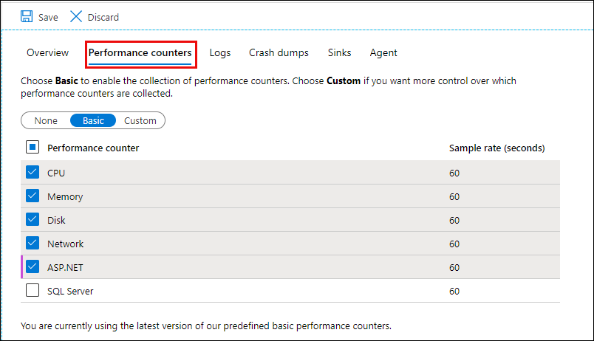The image size is (594, 341).
Task: Click the Sample rate column header
Action: tap(496, 148)
